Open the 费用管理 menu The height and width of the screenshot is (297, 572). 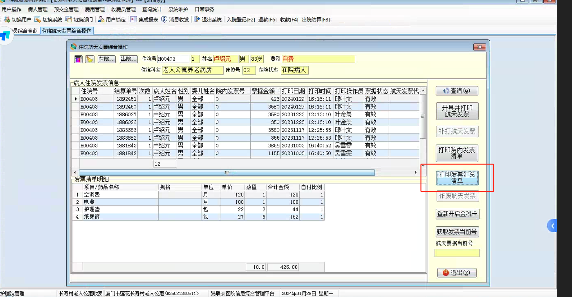pos(95,9)
